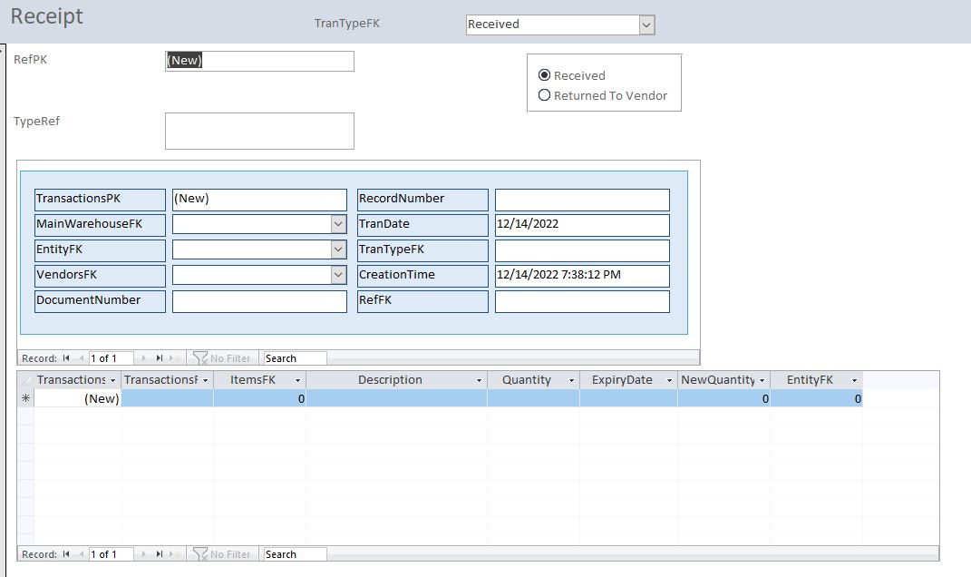Jump to last record in datasheet navigator

click(160, 554)
